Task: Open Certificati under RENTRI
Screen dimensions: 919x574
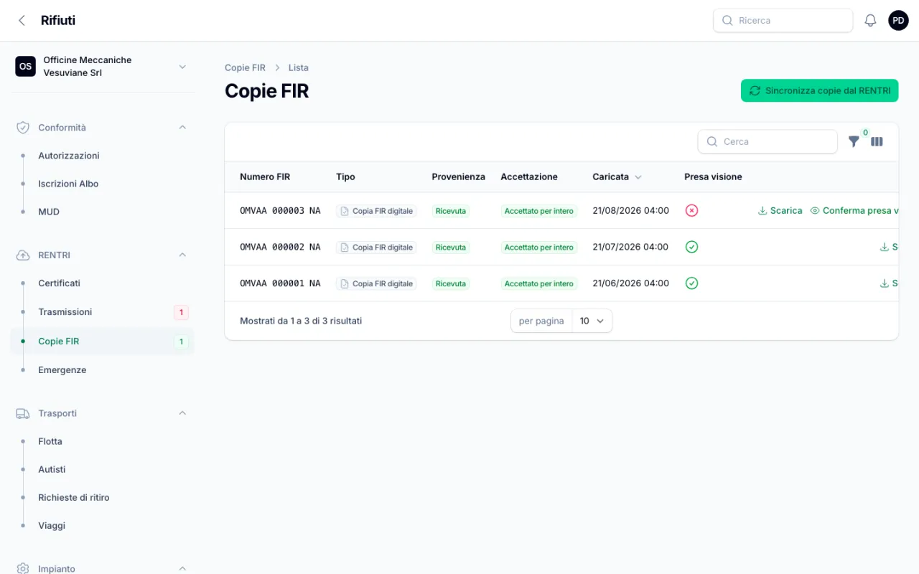Action: coord(60,283)
